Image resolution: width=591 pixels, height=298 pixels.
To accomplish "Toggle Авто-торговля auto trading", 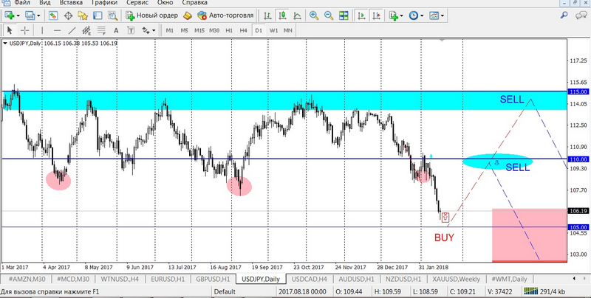I will [225, 15].
